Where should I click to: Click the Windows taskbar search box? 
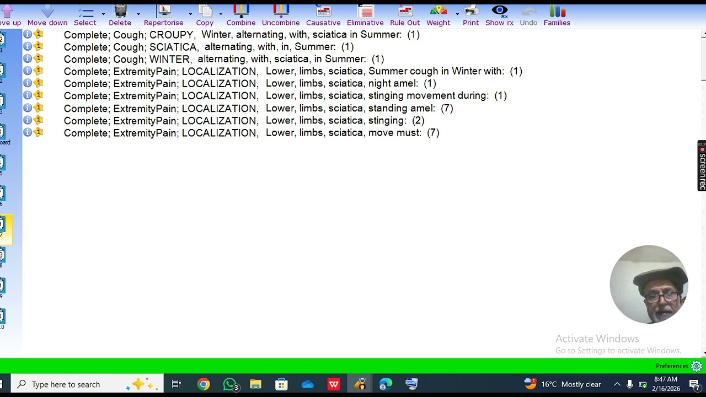click(88, 384)
